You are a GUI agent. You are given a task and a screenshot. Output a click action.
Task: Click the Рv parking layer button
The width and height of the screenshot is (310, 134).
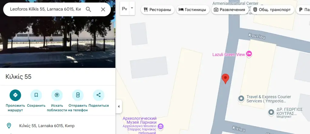pyautogui.click(x=124, y=8)
